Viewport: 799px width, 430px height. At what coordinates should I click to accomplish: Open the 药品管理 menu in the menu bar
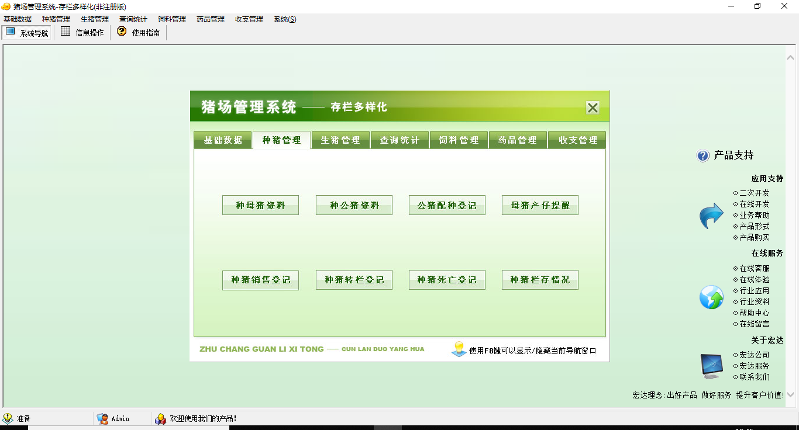[211, 19]
